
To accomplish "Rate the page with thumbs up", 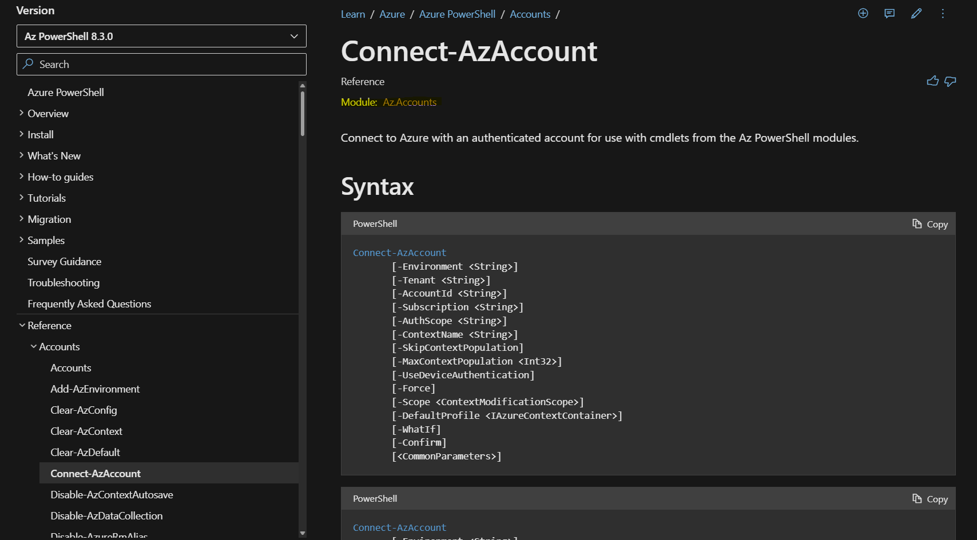I will click(932, 81).
